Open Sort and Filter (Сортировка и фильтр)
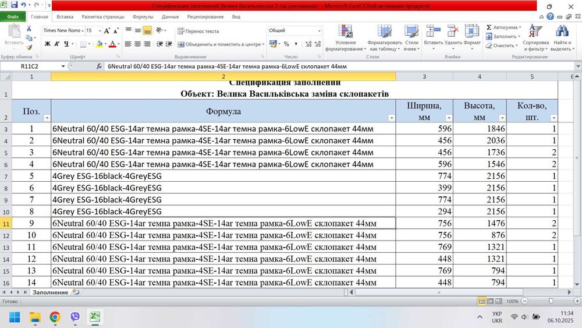 point(535,38)
